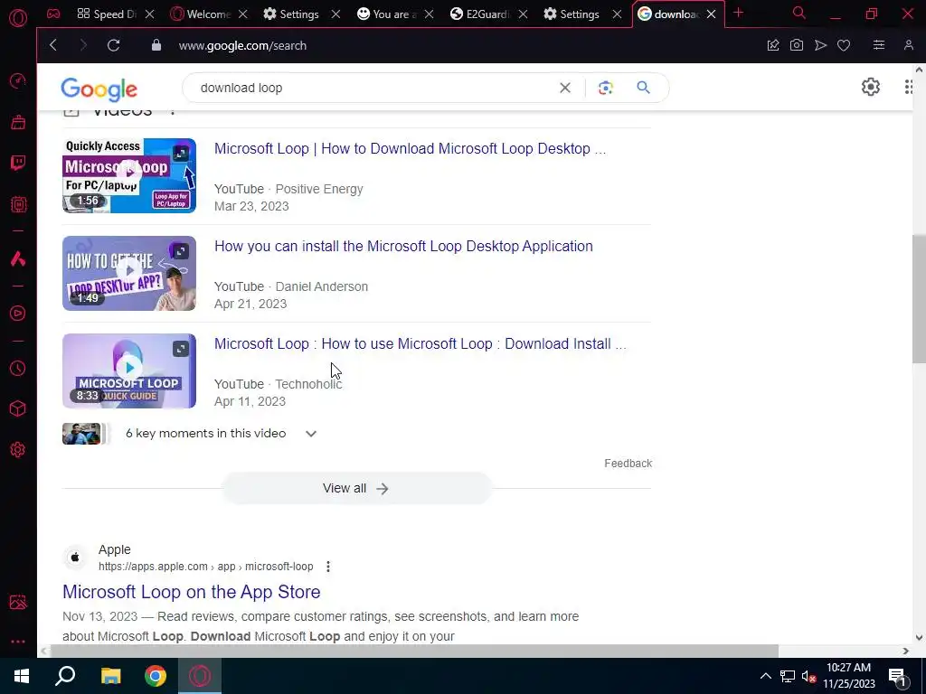
Task: Open the Google apps grid
Action: (x=910, y=88)
